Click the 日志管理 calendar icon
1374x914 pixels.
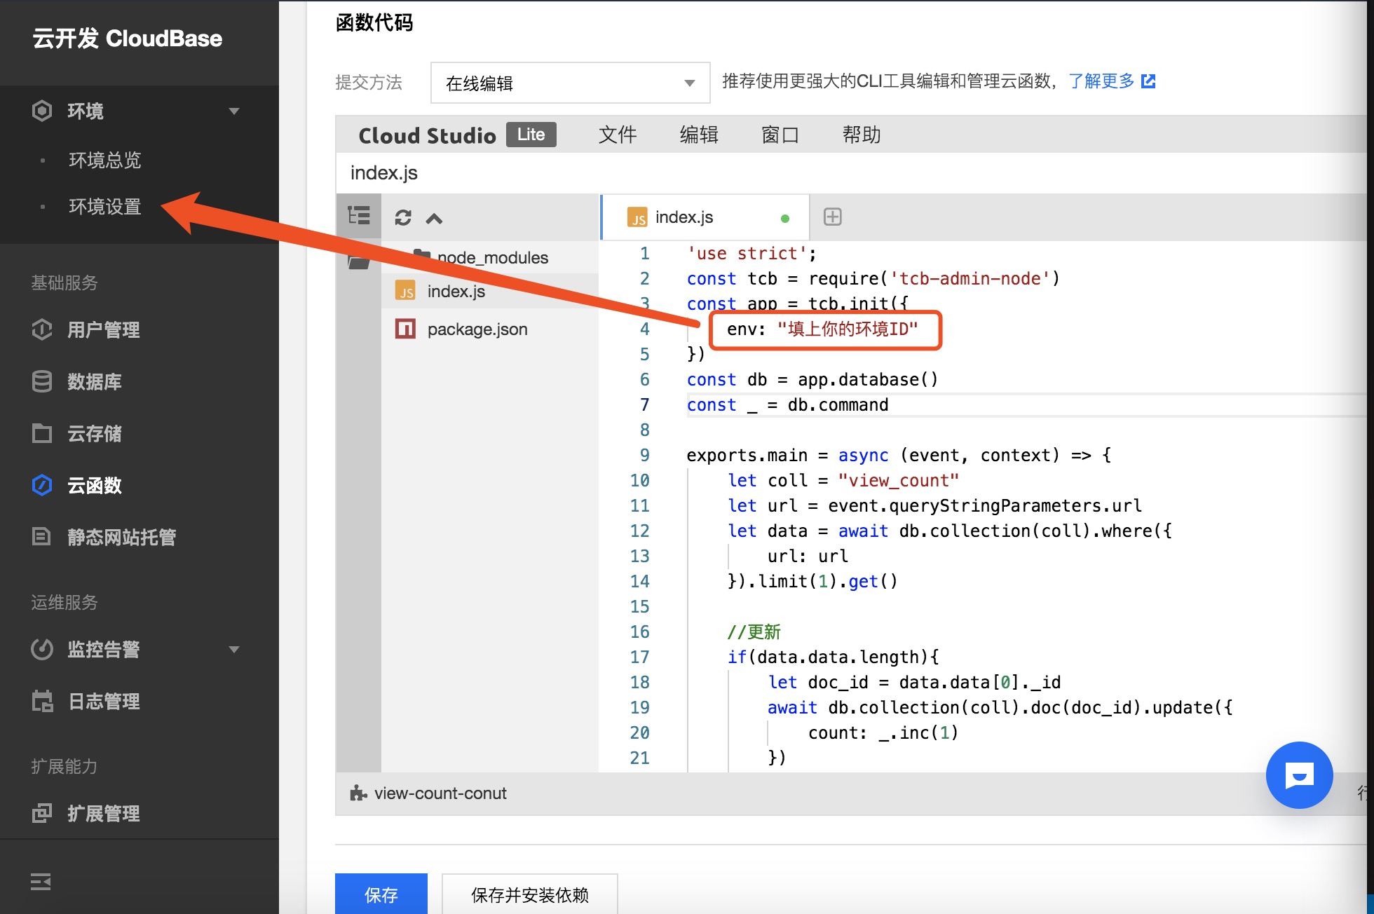pos(42,701)
